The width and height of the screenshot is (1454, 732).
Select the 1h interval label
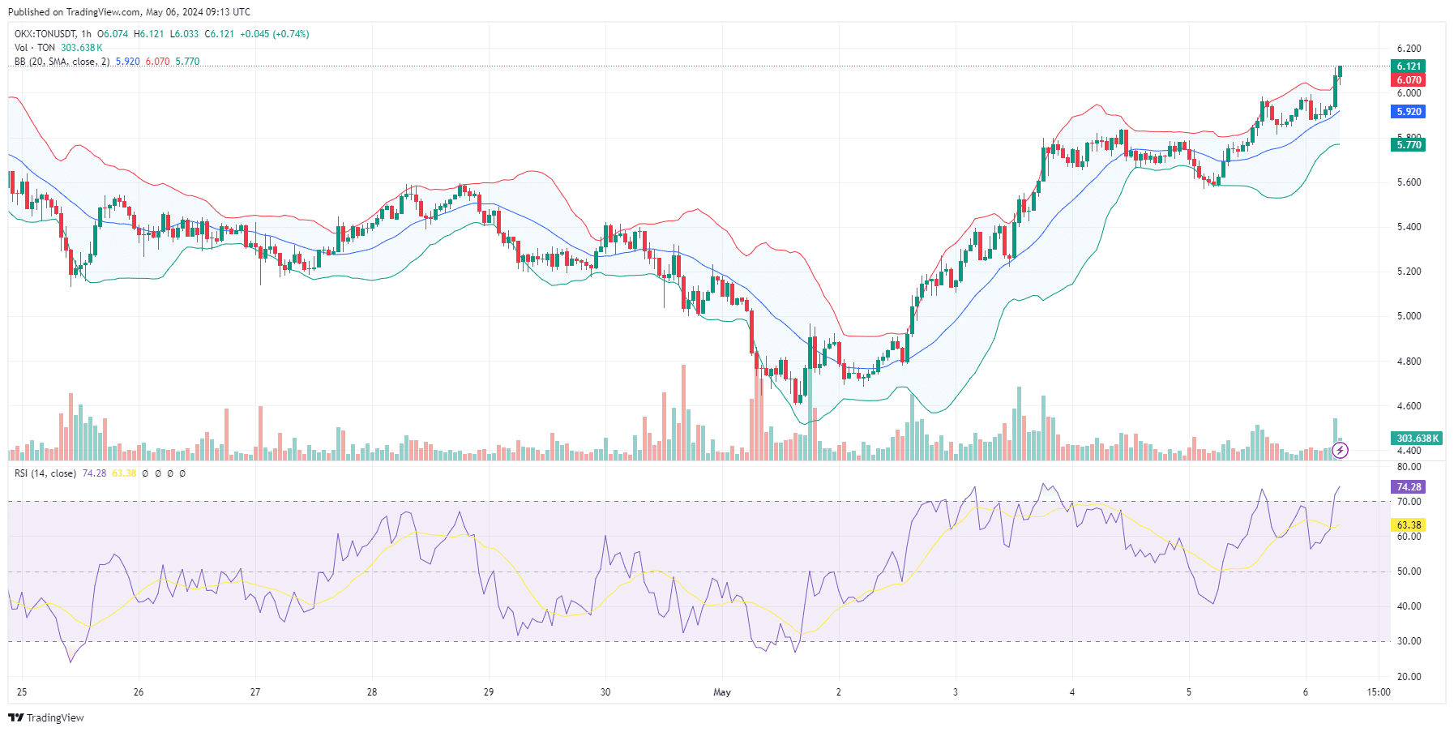click(86, 34)
